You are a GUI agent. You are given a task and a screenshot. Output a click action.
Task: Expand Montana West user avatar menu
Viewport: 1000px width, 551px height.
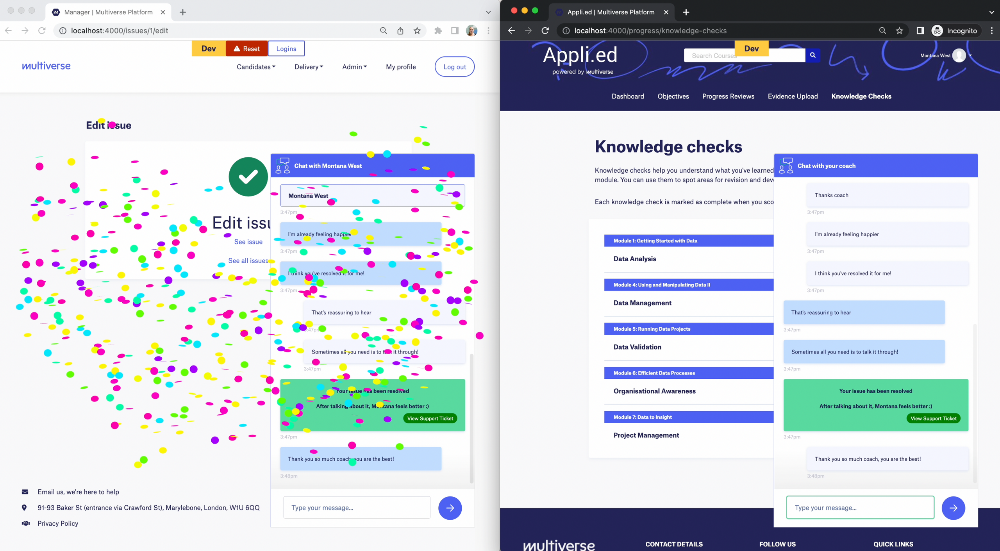coord(959,55)
